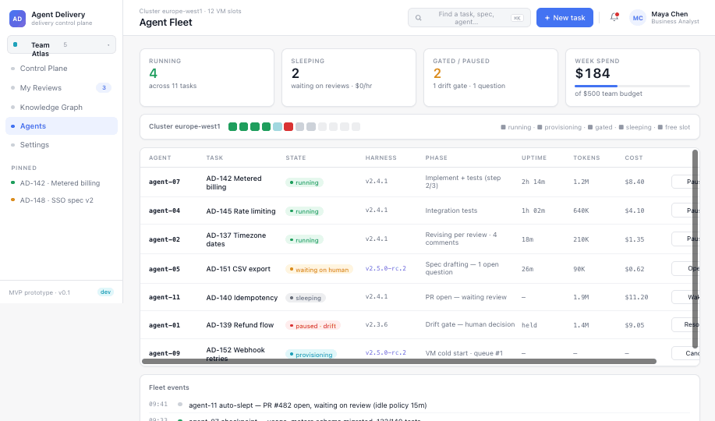Select the light blue provisioning VM slot
Image resolution: width=715 pixels, height=421 pixels.
(x=278, y=127)
